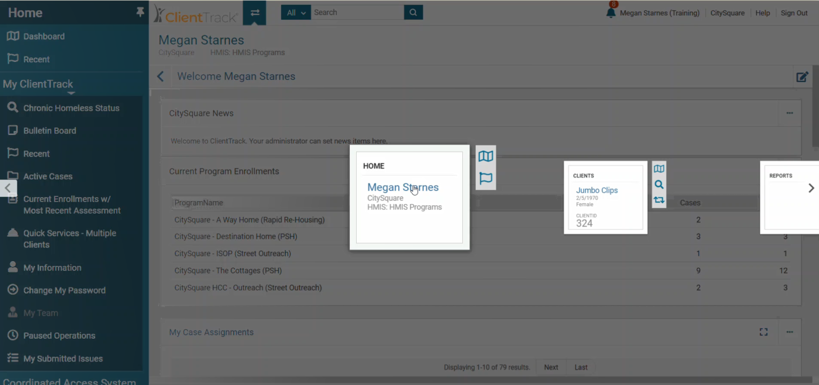
Task: Click Clients workspace find client magnifier icon
Action: pyautogui.click(x=659, y=185)
